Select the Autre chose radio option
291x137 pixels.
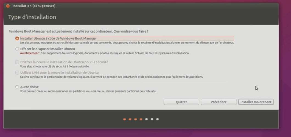(x=17, y=87)
